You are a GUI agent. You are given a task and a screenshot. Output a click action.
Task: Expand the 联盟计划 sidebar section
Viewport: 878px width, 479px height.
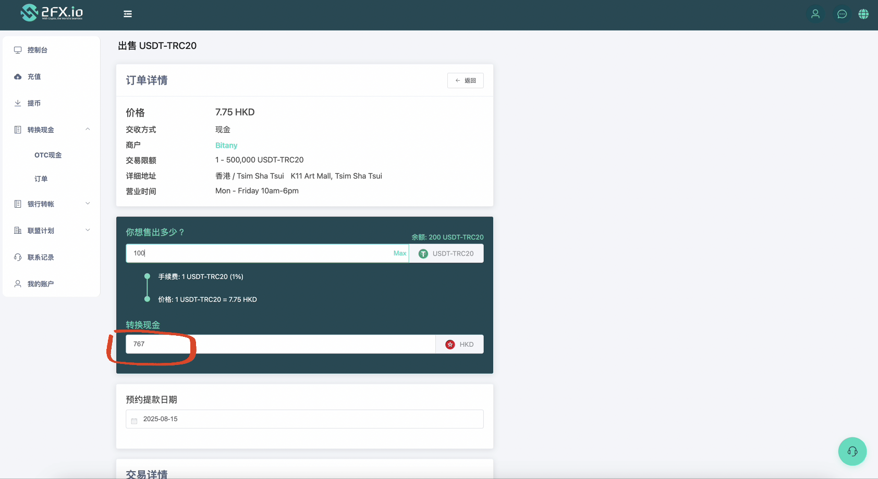[88, 230]
